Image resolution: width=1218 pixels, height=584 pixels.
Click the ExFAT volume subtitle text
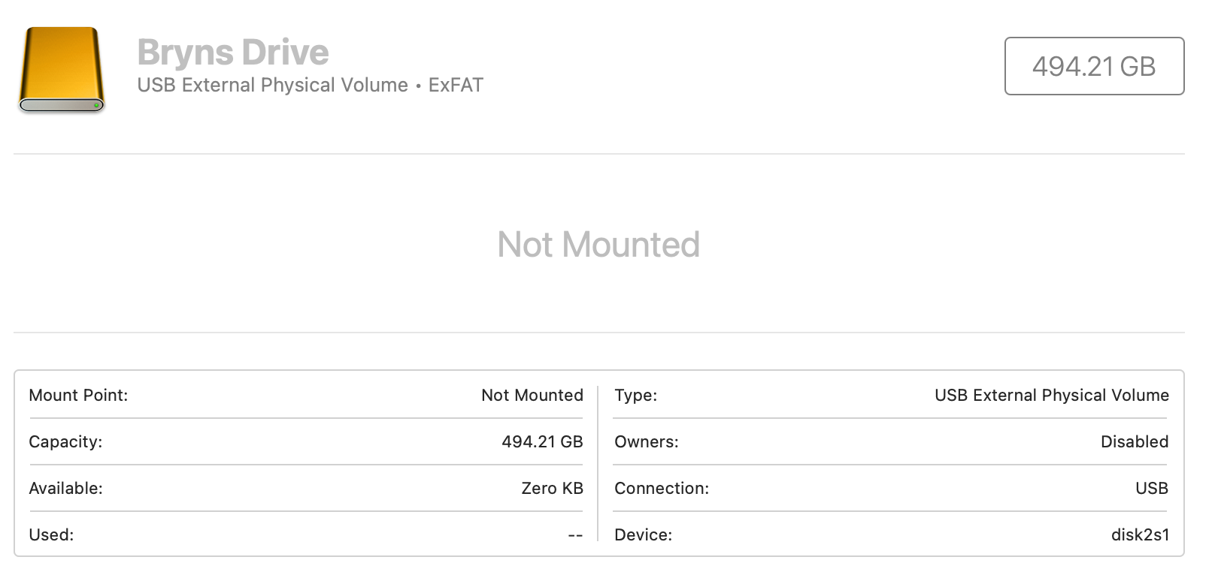coord(310,86)
